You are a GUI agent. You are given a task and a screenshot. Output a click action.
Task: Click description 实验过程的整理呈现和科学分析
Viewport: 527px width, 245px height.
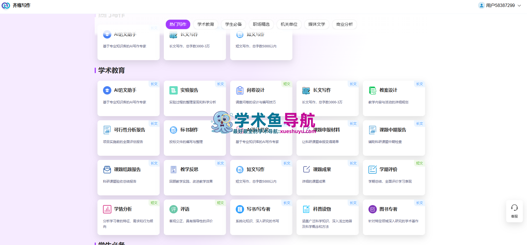coord(193,102)
